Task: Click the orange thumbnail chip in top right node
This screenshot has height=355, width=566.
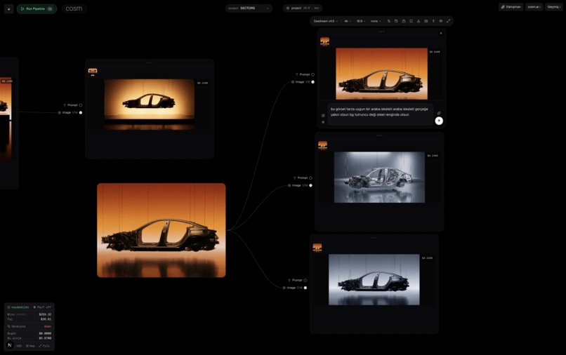Action: (325, 41)
